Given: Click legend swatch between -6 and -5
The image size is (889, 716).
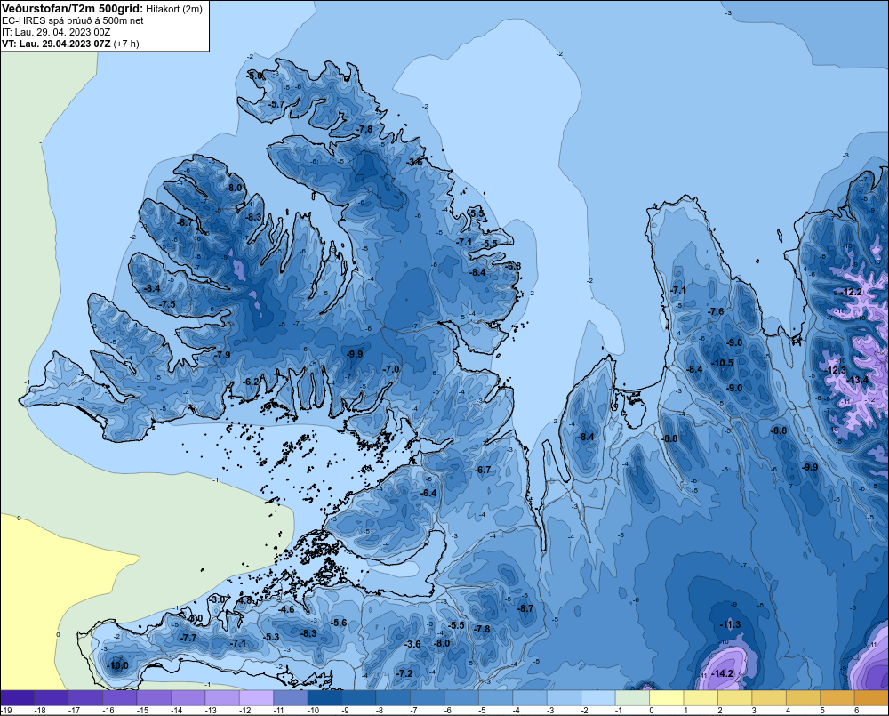Looking at the screenshot, I should pos(461,698).
